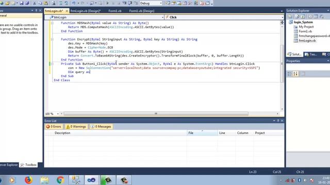Screen dimensions: 330x185
Task: Open Firefox from the taskbar
Action: pos(29,180)
